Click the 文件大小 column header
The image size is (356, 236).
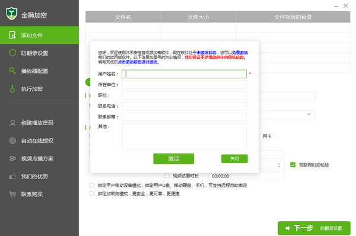(198, 17)
